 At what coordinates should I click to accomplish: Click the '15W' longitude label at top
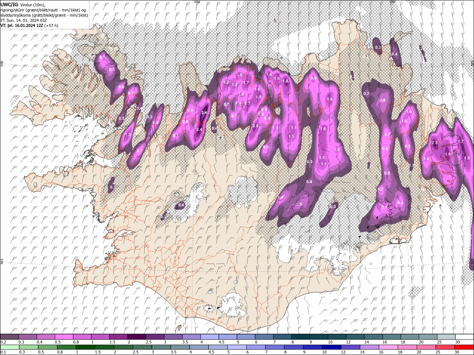pos(392,2)
